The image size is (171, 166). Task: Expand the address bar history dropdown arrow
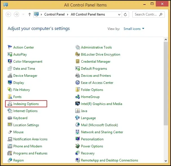[119, 14]
